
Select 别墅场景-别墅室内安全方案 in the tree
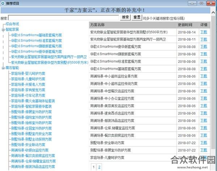(31, 134)
